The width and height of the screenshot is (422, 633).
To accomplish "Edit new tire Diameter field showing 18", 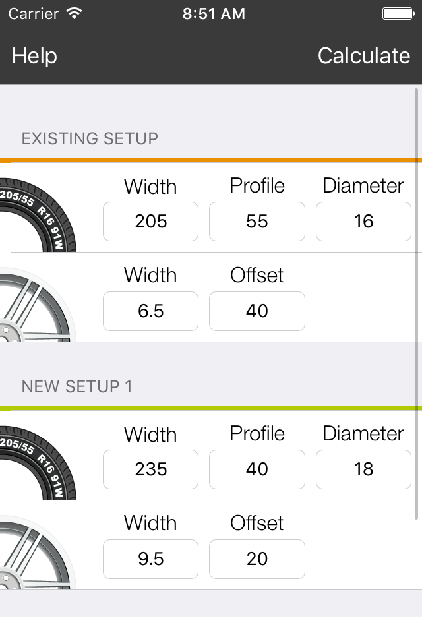I will click(x=363, y=469).
